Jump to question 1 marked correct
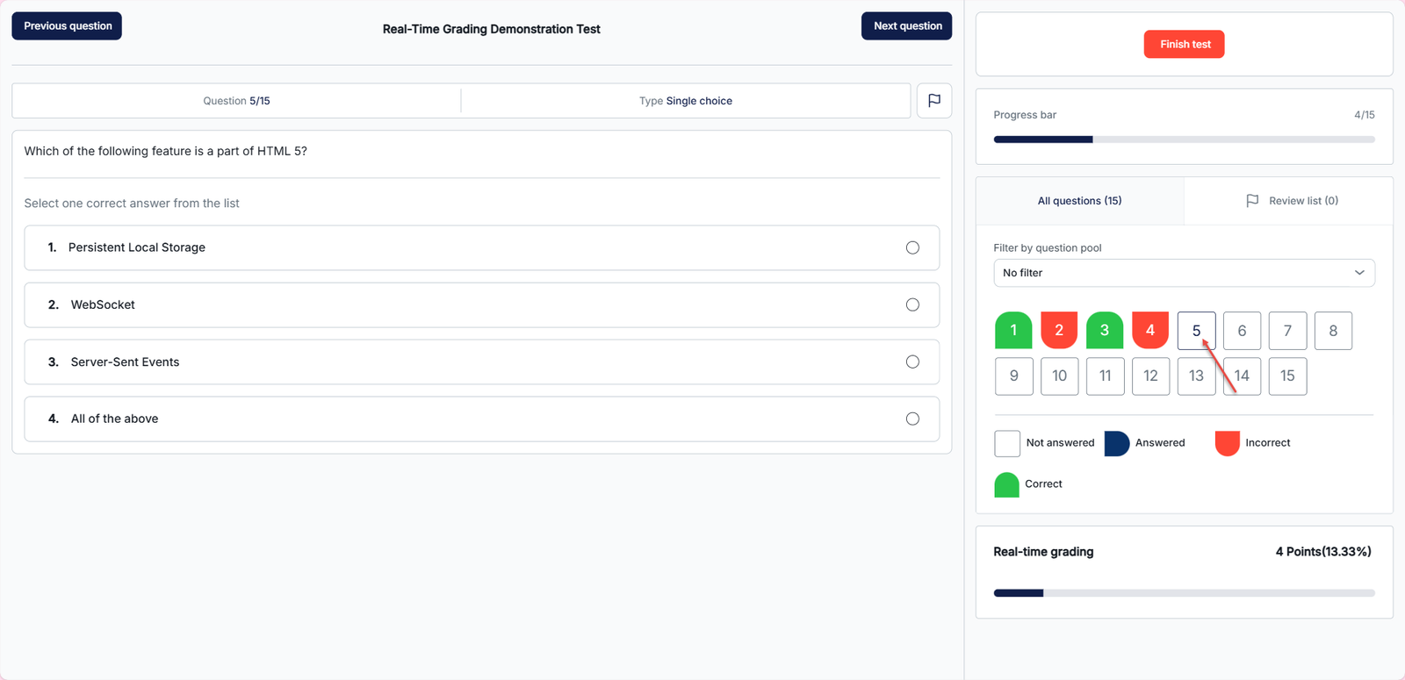This screenshot has width=1405, height=680. (x=1013, y=331)
